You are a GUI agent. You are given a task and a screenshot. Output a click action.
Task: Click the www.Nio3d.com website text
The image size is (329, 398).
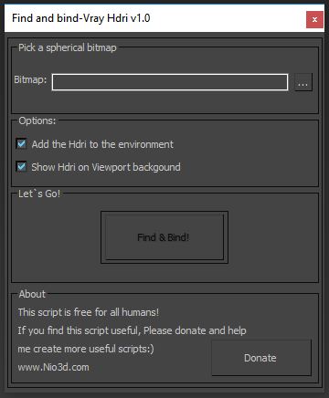click(x=53, y=367)
